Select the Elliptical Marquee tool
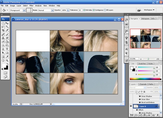 pos(3,23)
